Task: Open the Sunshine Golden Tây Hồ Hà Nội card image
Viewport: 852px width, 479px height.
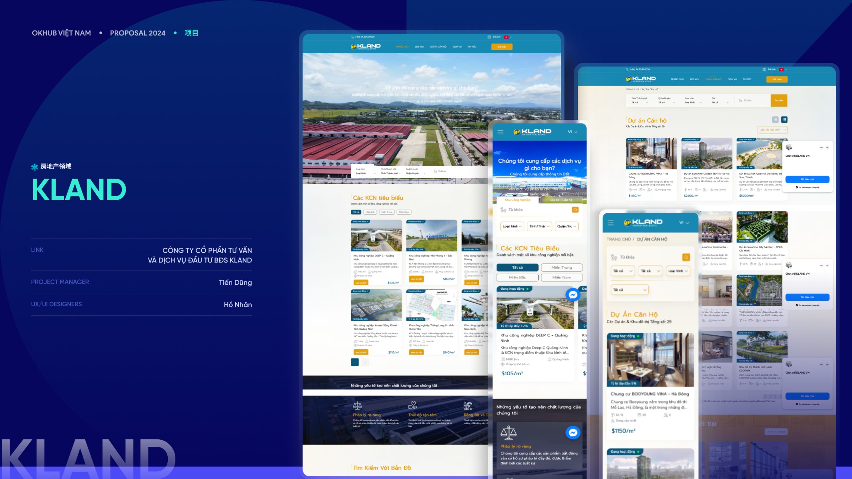Action: 707,154
